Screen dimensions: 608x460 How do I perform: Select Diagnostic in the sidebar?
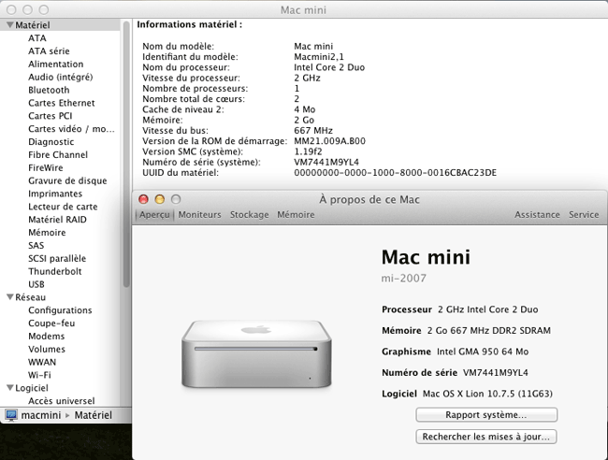51,142
